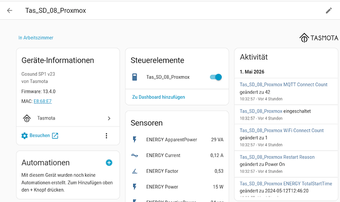Click the geändert zu 42 text
The width and height of the screenshot is (340, 202).
tap(255, 92)
